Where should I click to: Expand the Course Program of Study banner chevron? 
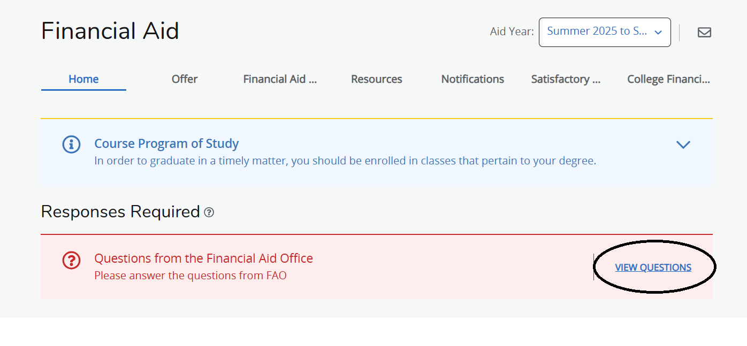click(x=683, y=144)
